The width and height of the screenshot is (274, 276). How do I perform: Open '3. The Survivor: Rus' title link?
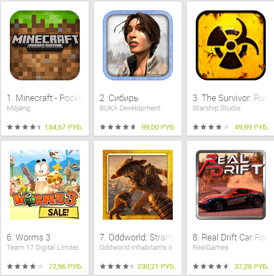(x=230, y=98)
